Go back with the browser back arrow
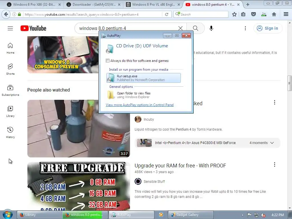Image resolution: width=292 pixels, height=219 pixels. point(6,14)
